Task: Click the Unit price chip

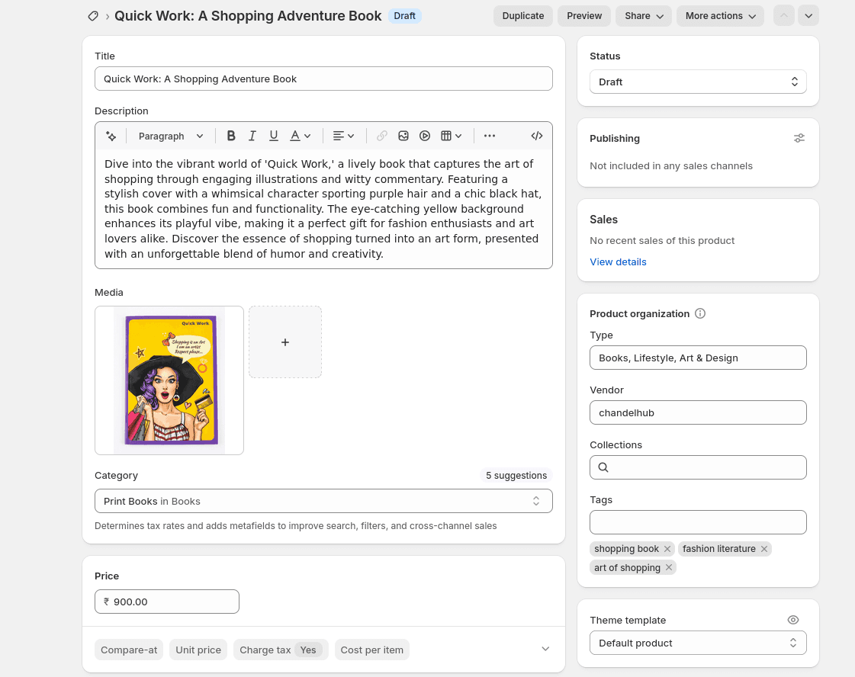Action: 198,650
